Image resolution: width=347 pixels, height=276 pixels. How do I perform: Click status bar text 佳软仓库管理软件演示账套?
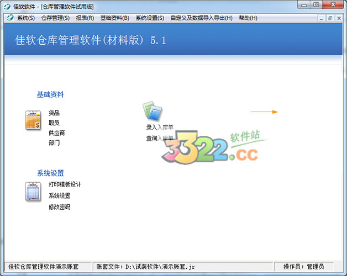(x=44, y=267)
